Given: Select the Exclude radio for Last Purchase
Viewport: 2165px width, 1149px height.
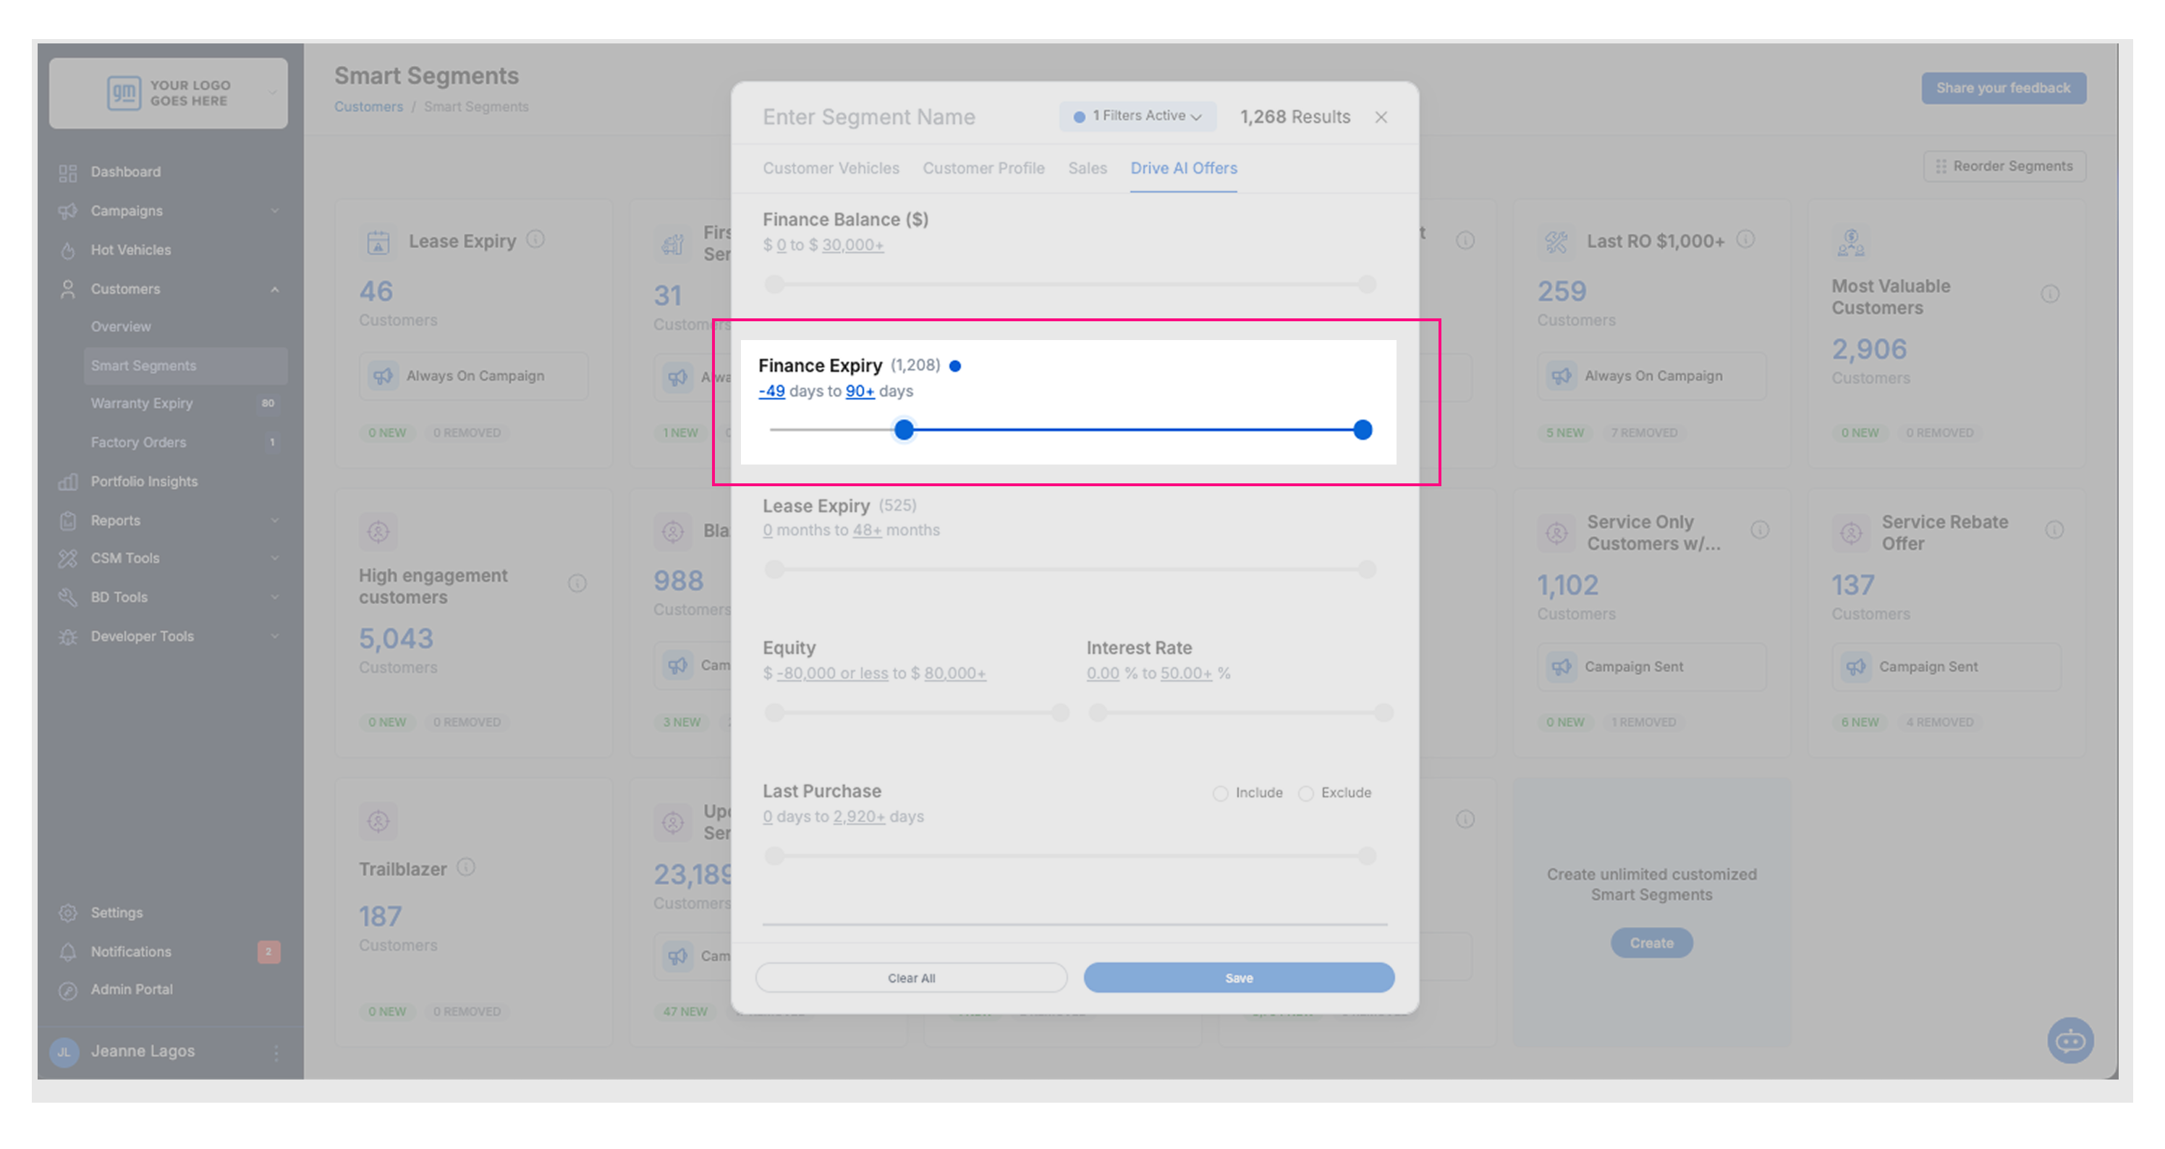Looking at the screenshot, I should [x=1306, y=794].
